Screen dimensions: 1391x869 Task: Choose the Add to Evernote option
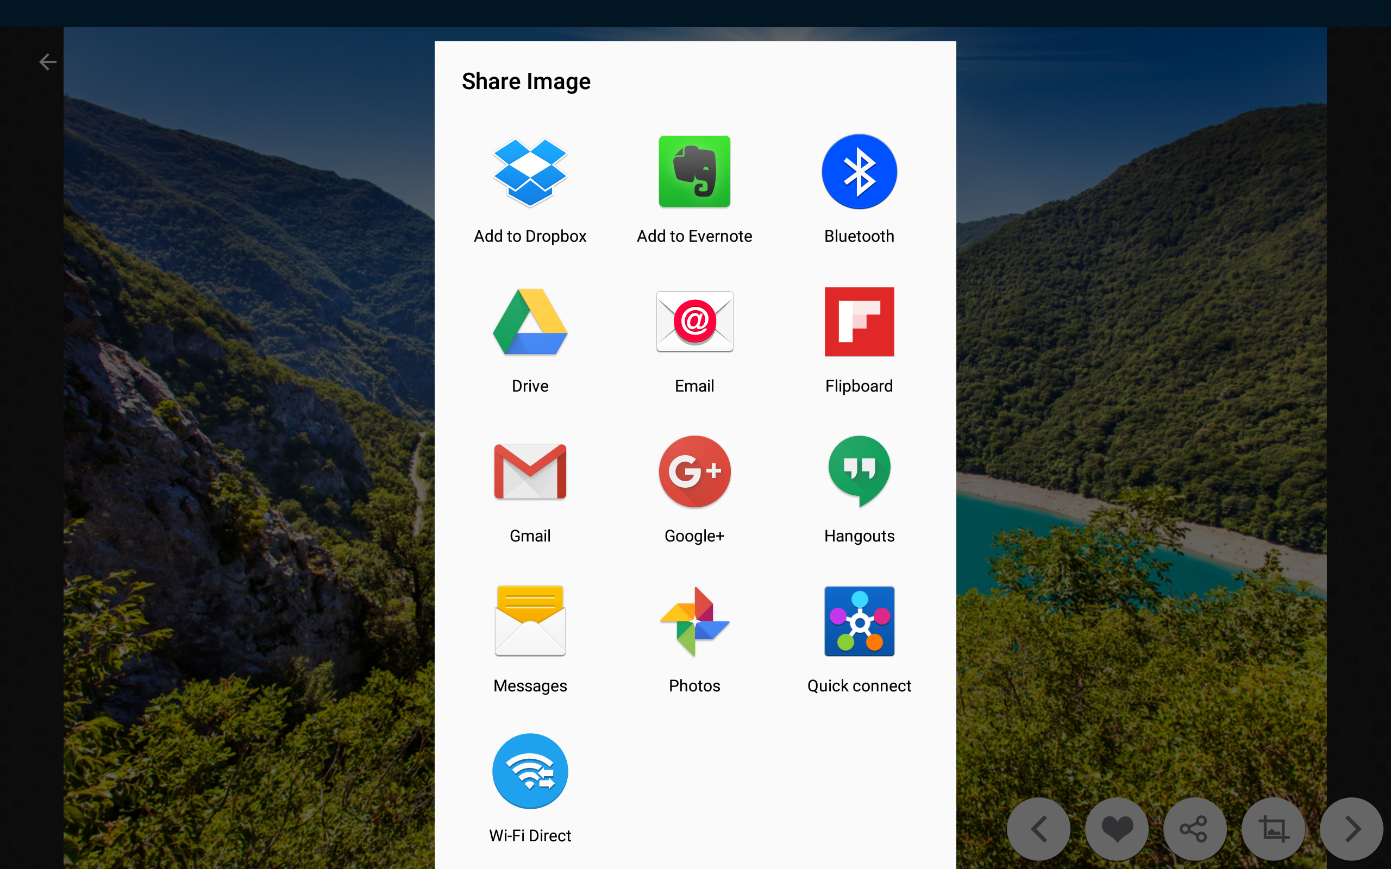click(x=694, y=190)
